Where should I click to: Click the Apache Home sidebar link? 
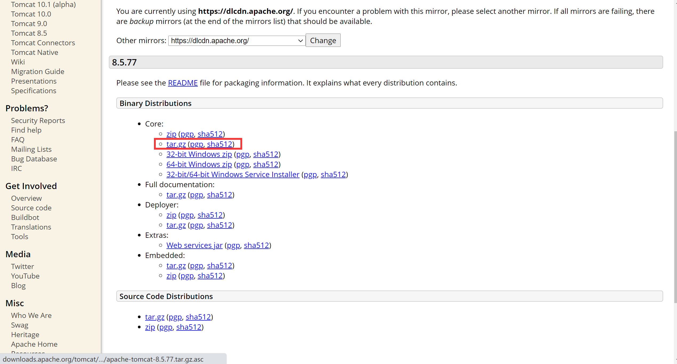tap(34, 344)
